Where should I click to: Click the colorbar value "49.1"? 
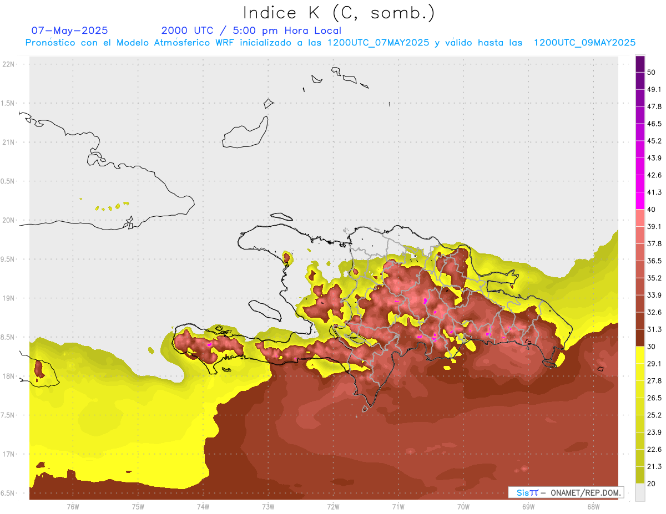coord(654,89)
